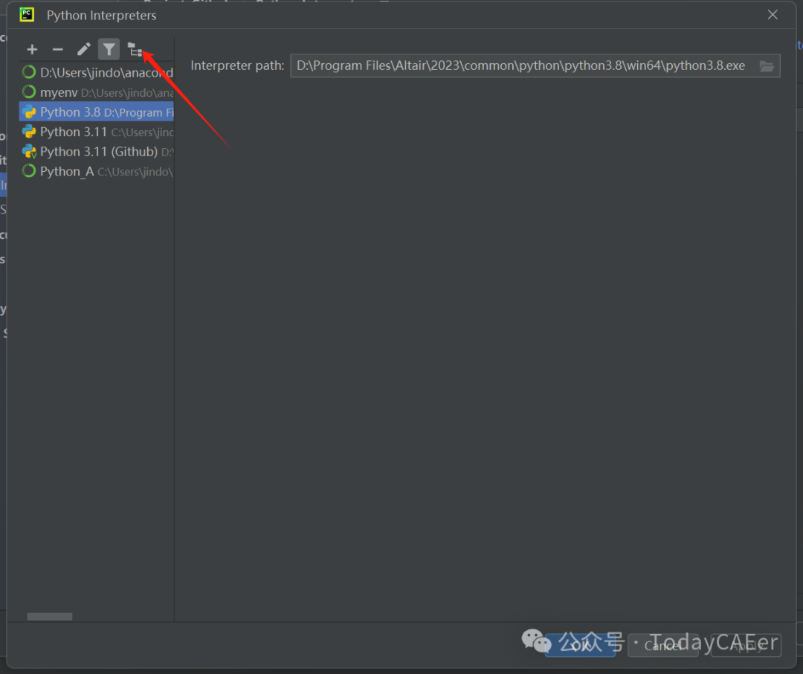Select the Python 3.8 interpreter

97,112
